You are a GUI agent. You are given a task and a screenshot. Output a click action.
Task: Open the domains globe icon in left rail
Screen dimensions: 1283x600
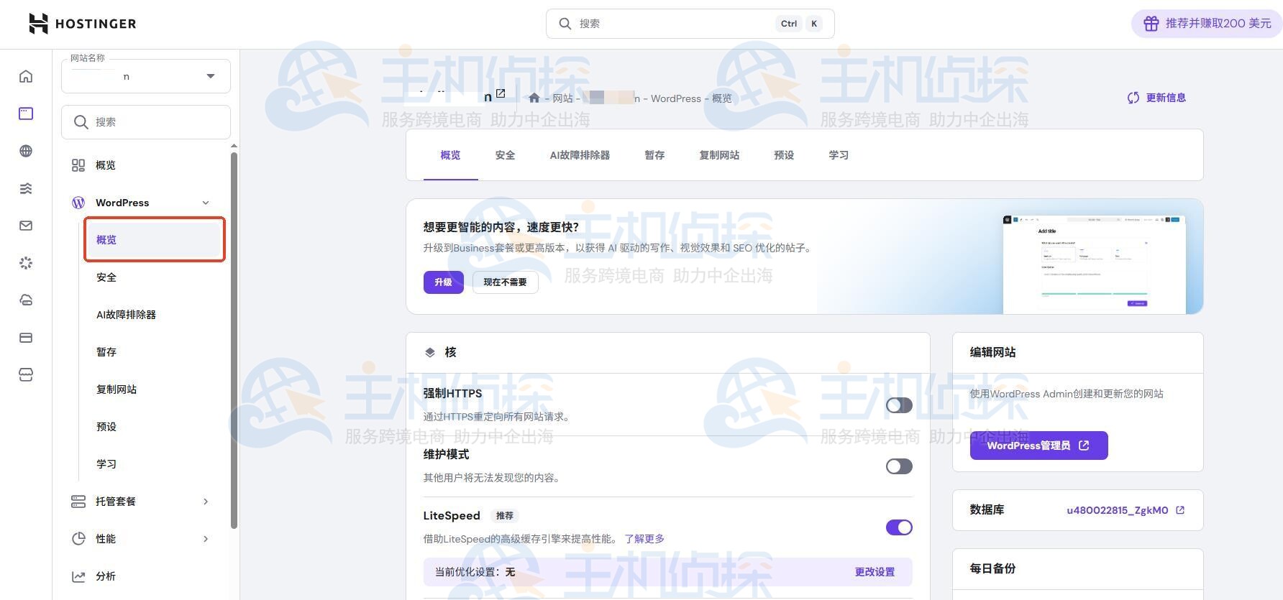pos(26,151)
